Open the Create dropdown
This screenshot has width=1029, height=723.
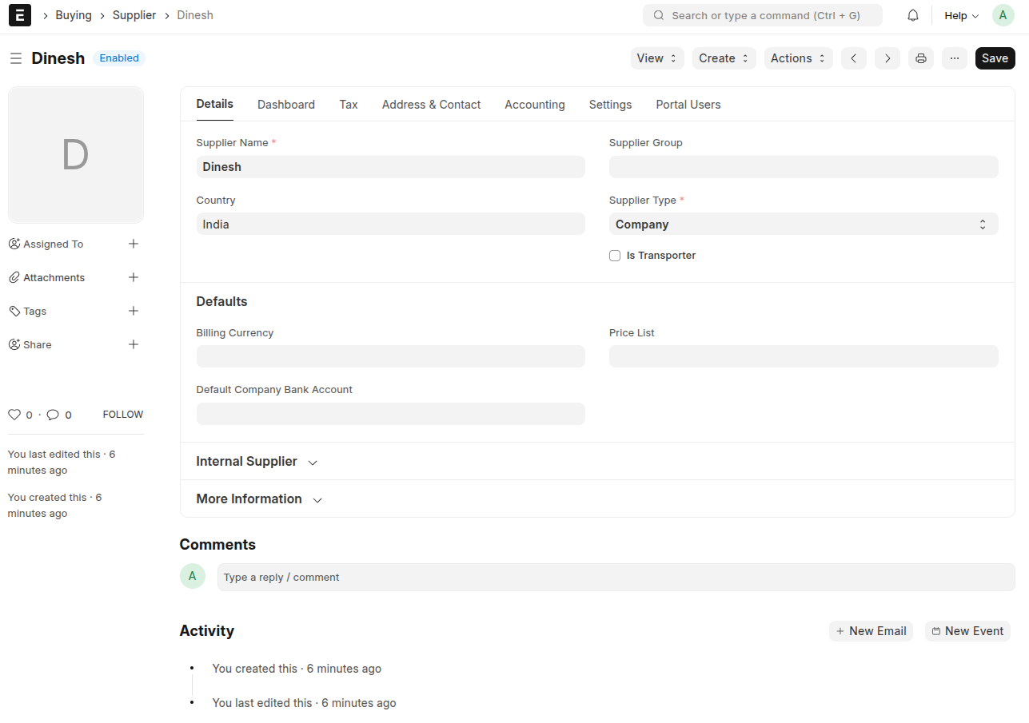[724, 58]
